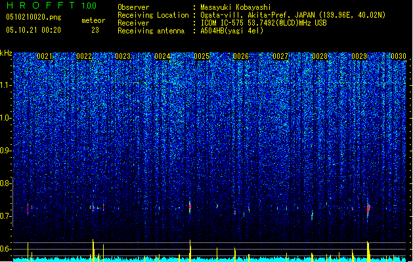The image size is (413, 262).
Task: Click time marker 0027
Action: (x=280, y=56)
